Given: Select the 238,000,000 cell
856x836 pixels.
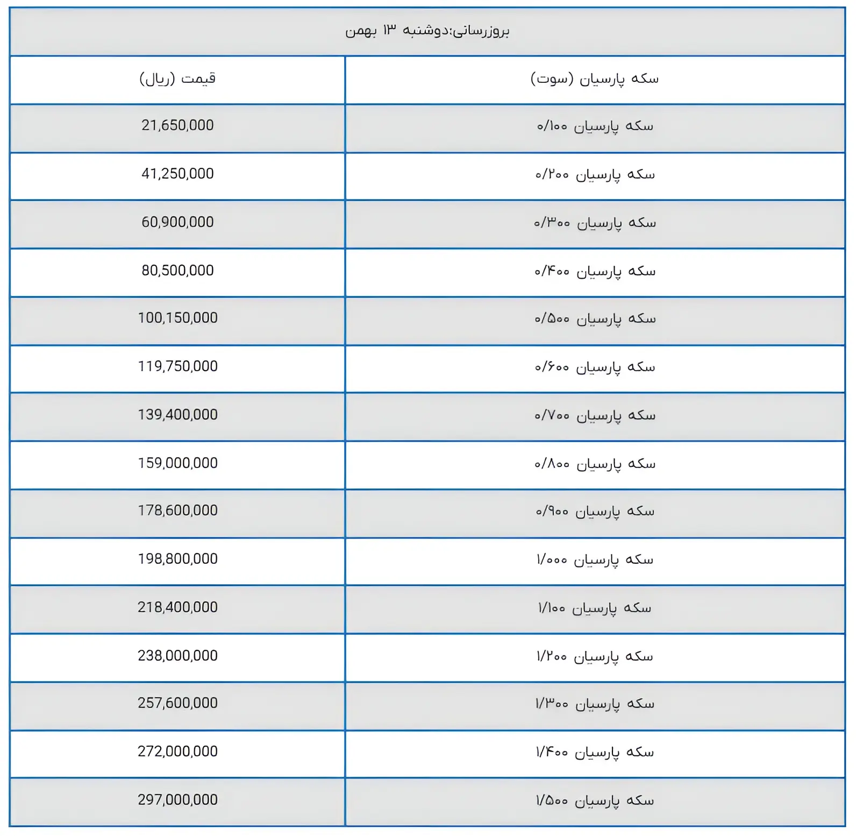Looking at the screenshot, I should point(177,656).
